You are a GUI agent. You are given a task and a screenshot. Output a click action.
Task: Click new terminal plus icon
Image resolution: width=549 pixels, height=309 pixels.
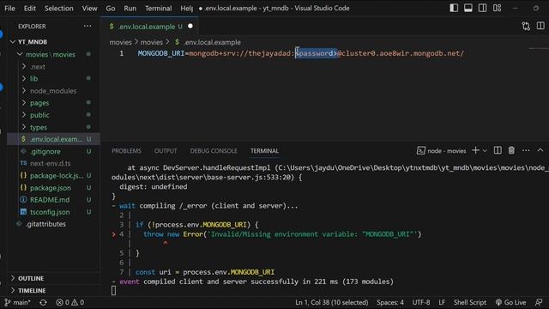[475, 151]
